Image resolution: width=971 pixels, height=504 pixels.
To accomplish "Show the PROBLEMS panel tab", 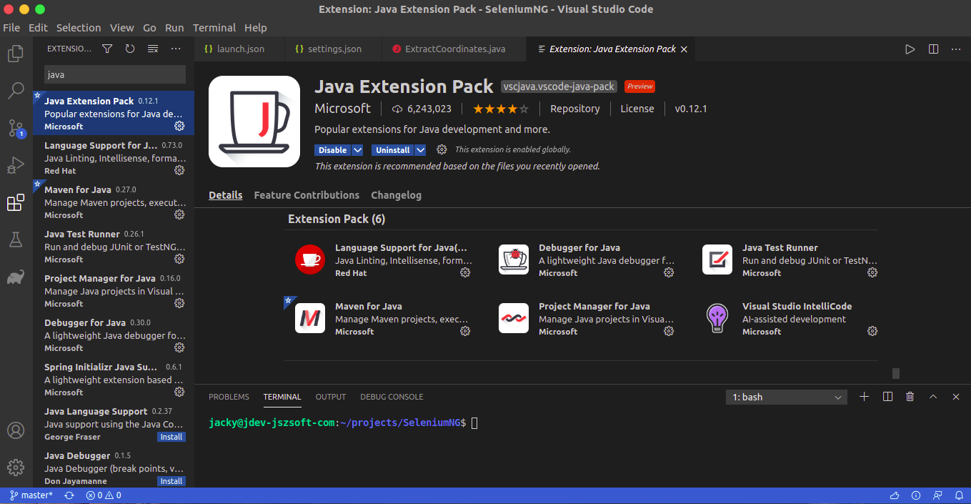I will tap(229, 397).
